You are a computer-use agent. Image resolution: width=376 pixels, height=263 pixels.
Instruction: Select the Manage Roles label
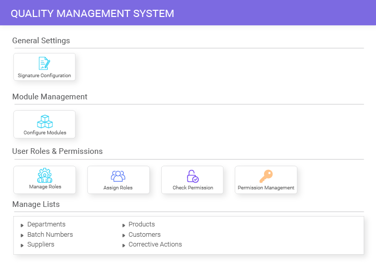45,187
